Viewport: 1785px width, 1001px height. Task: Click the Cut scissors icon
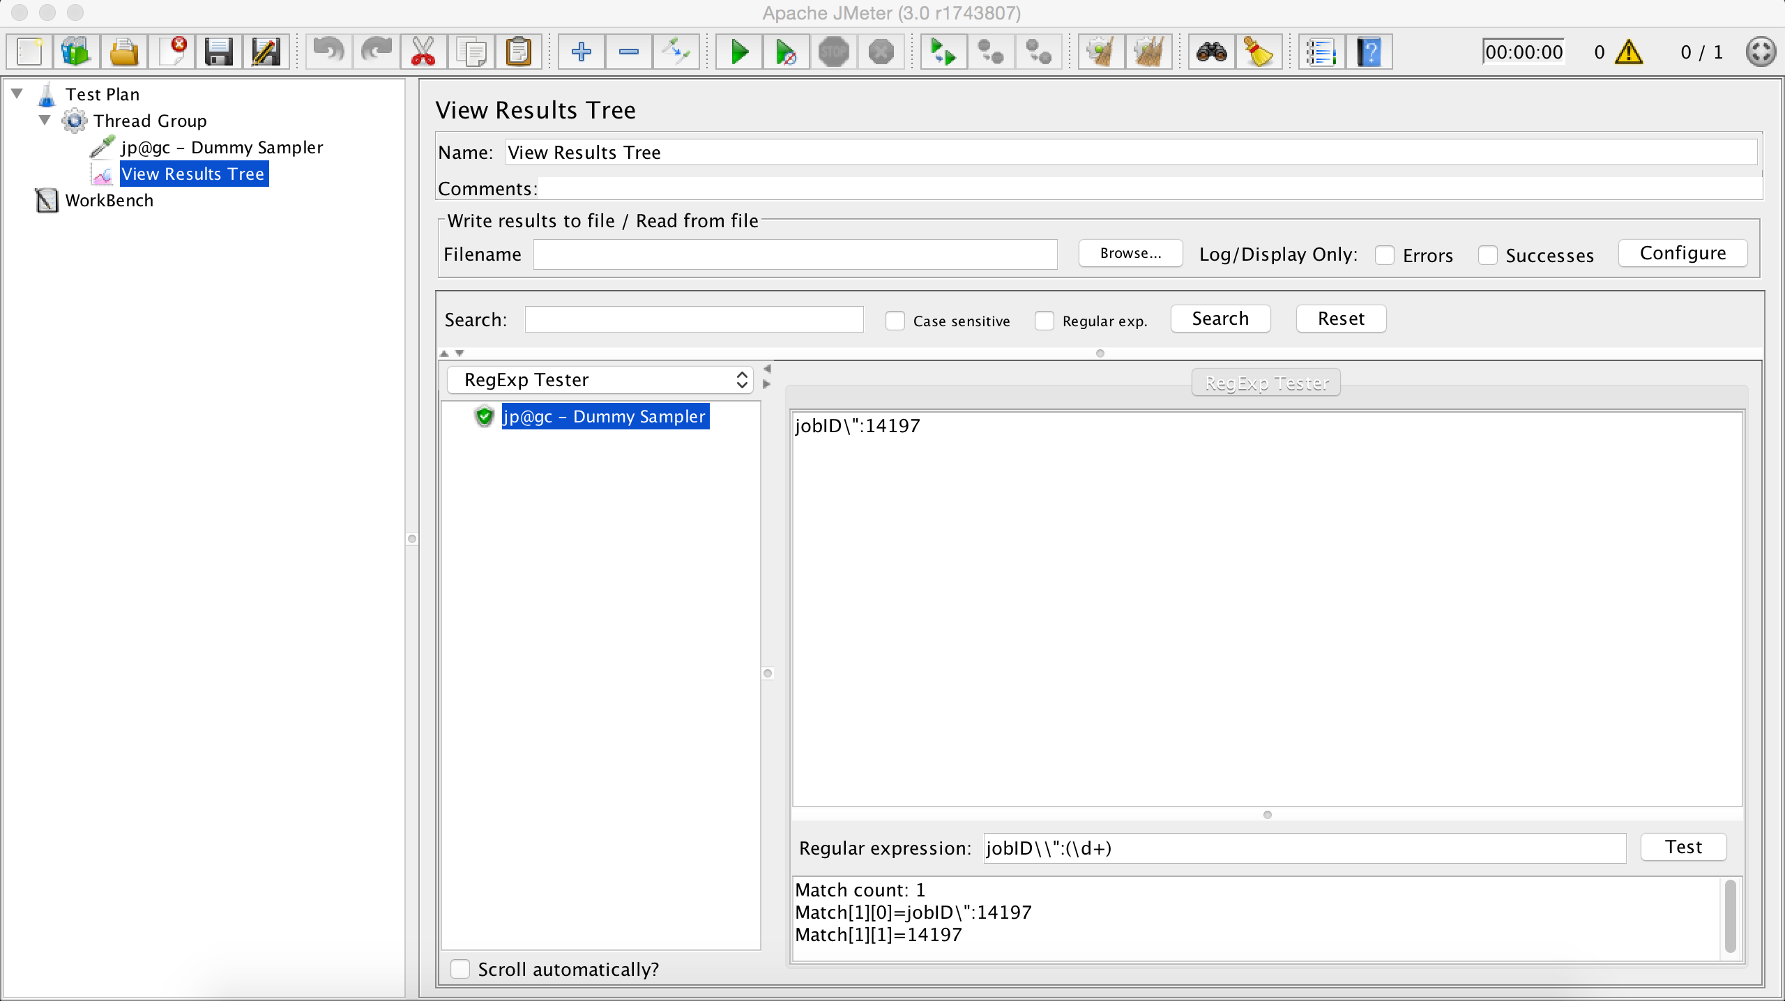[x=423, y=52]
